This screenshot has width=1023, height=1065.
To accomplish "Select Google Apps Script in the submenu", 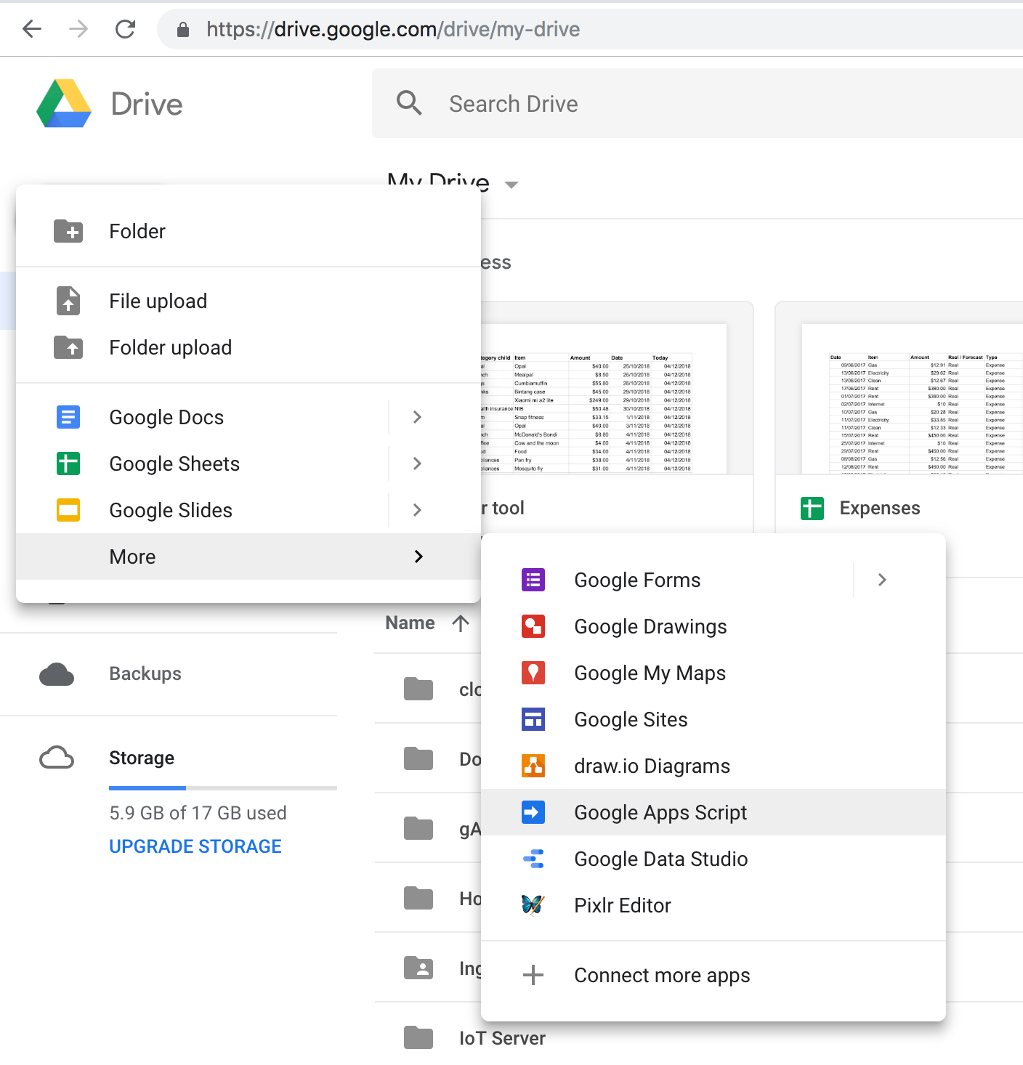I will point(713,812).
